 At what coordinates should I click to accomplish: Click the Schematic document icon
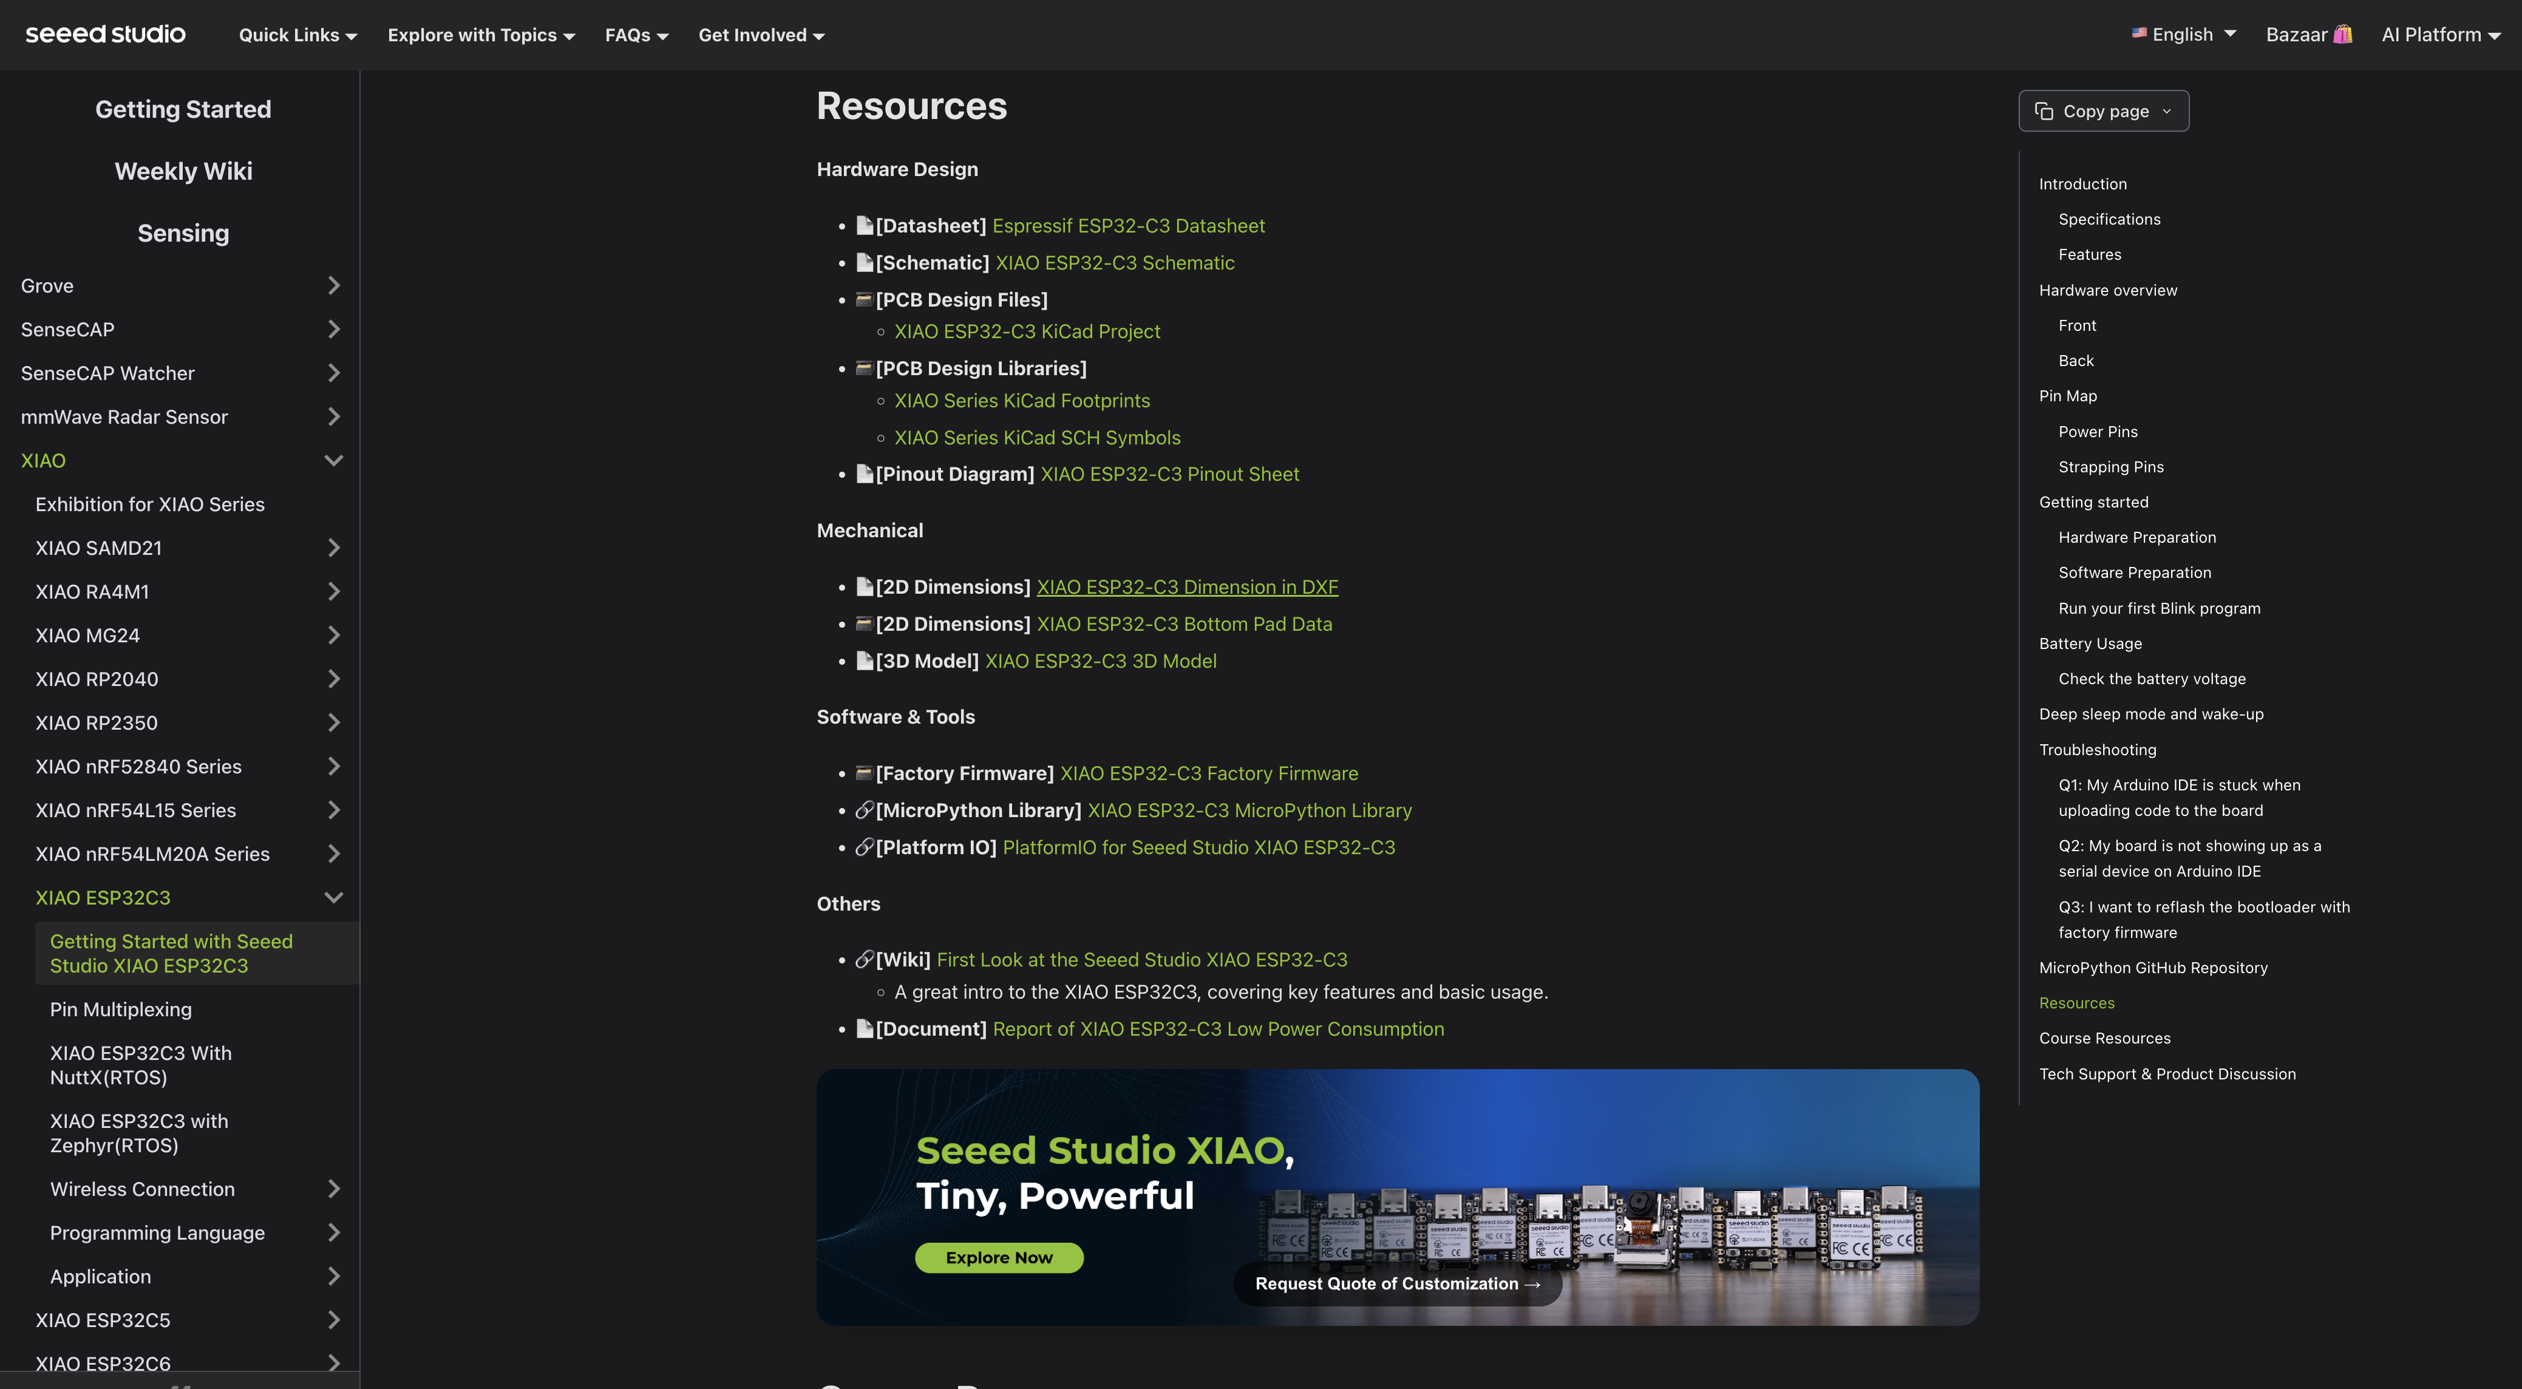pyautogui.click(x=865, y=262)
